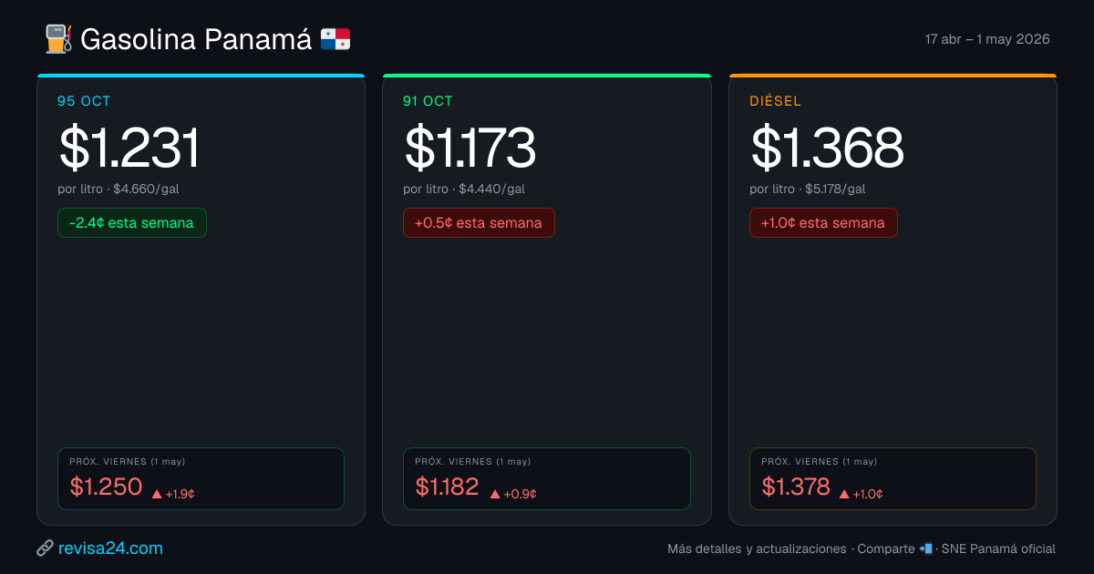Click the share phone icon after Comparte
The height and width of the screenshot is (574, 1094).
coord(926,548)
